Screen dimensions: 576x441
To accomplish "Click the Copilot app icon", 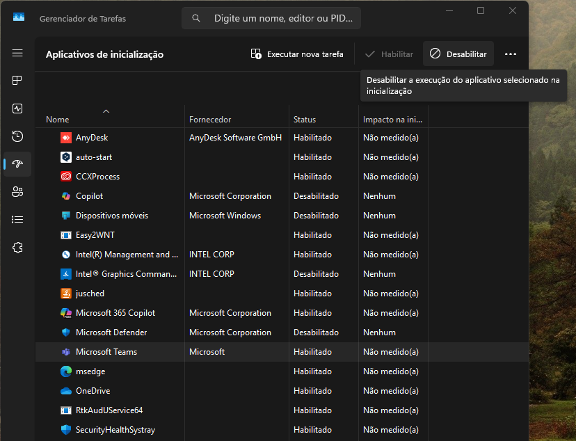I will coord(66,196).
